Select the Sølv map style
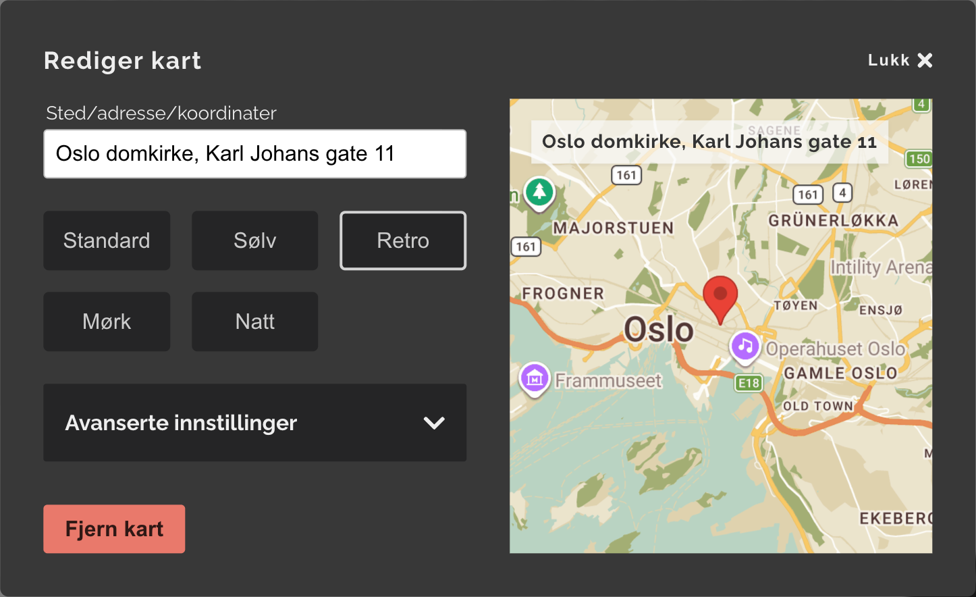The width and height of the screenshot is (976, 597). coord(255,240)
